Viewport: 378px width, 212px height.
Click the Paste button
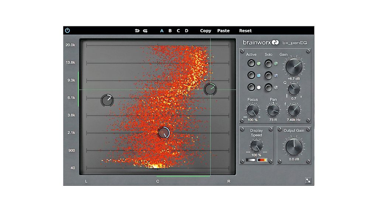pos(223,31)
